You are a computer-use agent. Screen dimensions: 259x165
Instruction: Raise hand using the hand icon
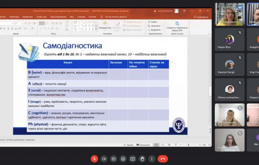pyautogui.click(x=142, y=159)
